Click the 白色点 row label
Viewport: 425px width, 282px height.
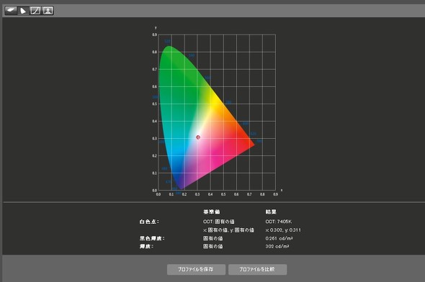(x=149, y=222)
